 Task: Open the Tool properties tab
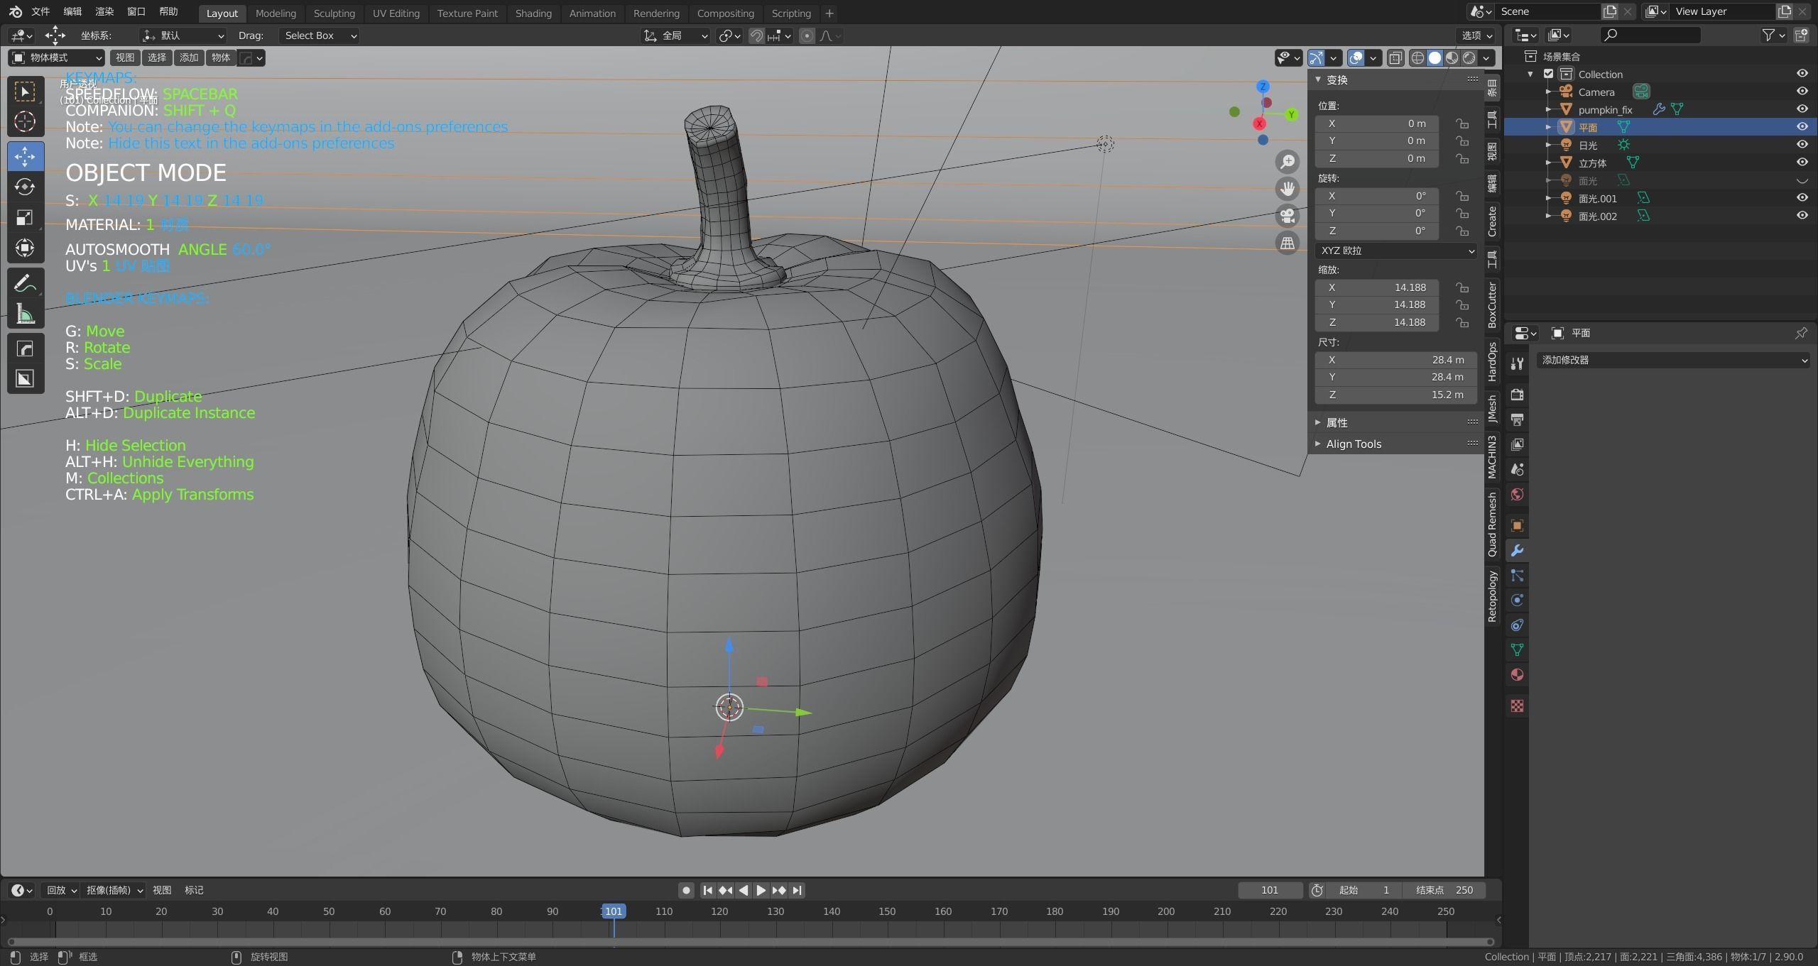click(1517, 364)
